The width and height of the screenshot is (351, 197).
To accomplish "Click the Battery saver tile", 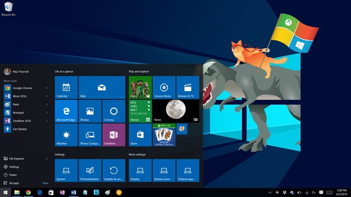I will click(164, 170).
